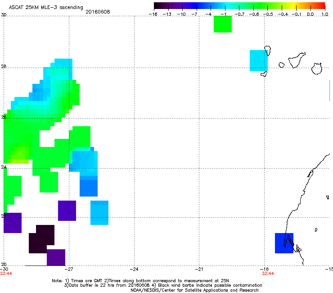Click the red "22:44" time under -30
The width and height of the screenshot is (333, 293).
pos(6,274)
